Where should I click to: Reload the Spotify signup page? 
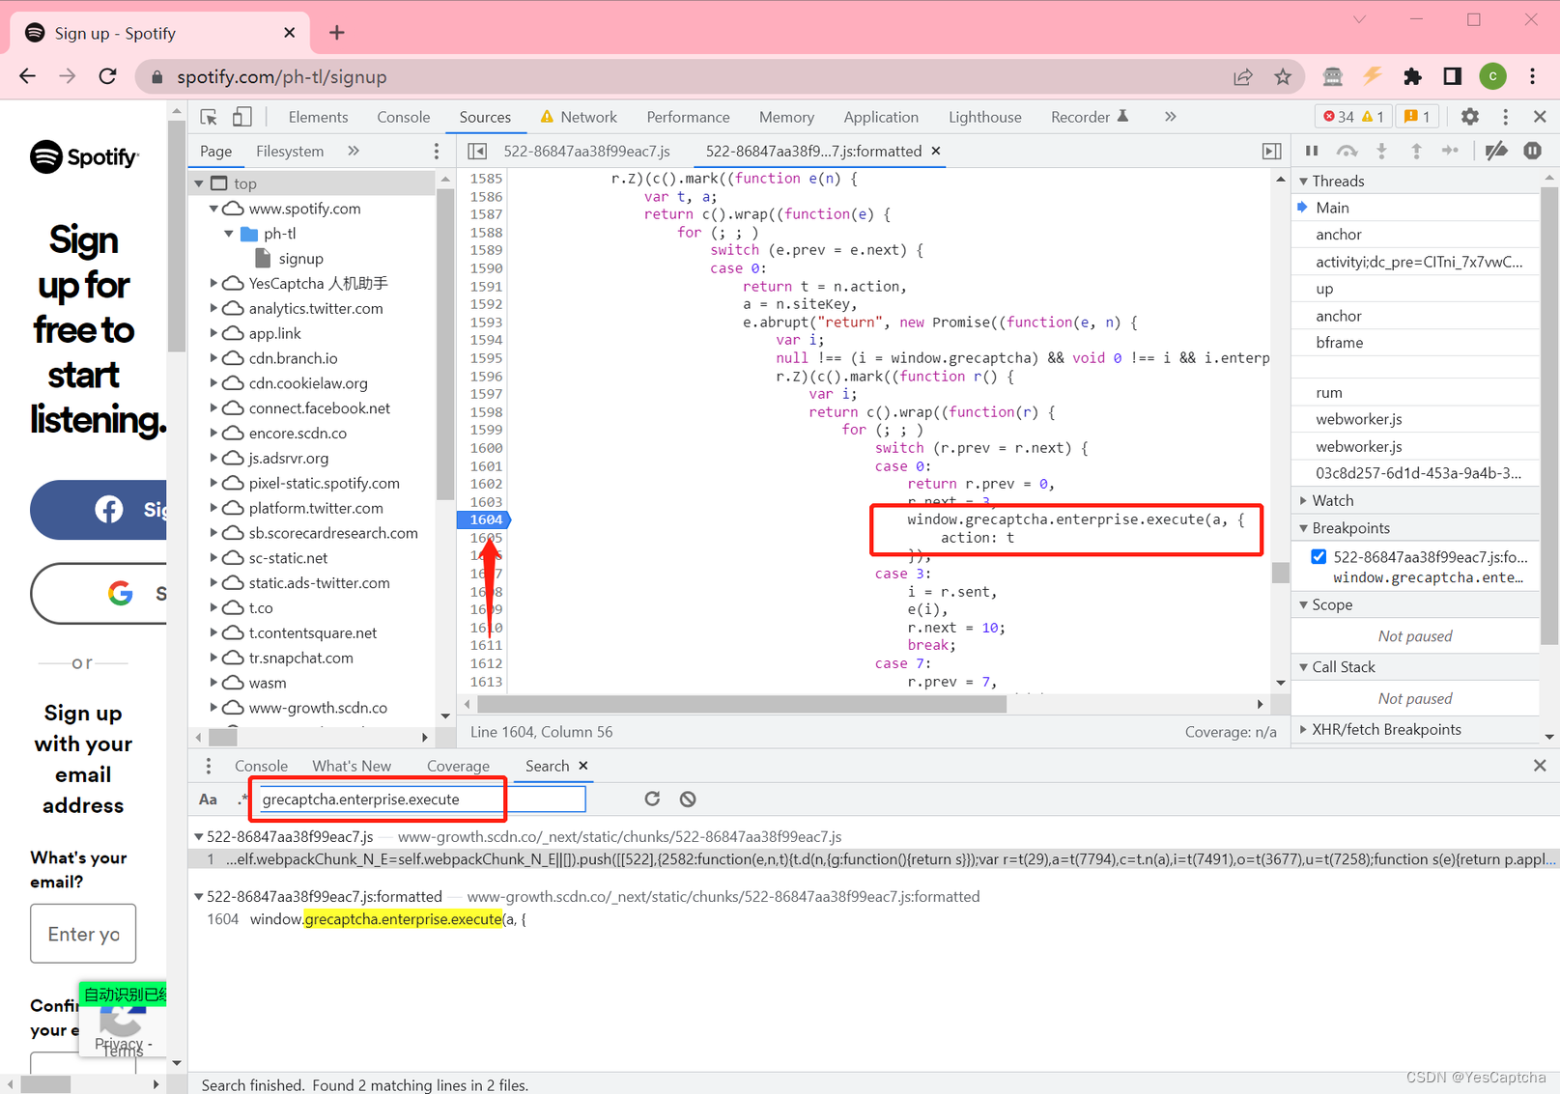pyautogui.click(x=107, y=76)
